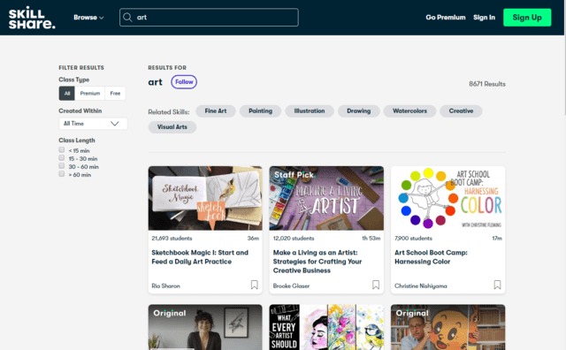Check the > 60 min class length box

62,174
